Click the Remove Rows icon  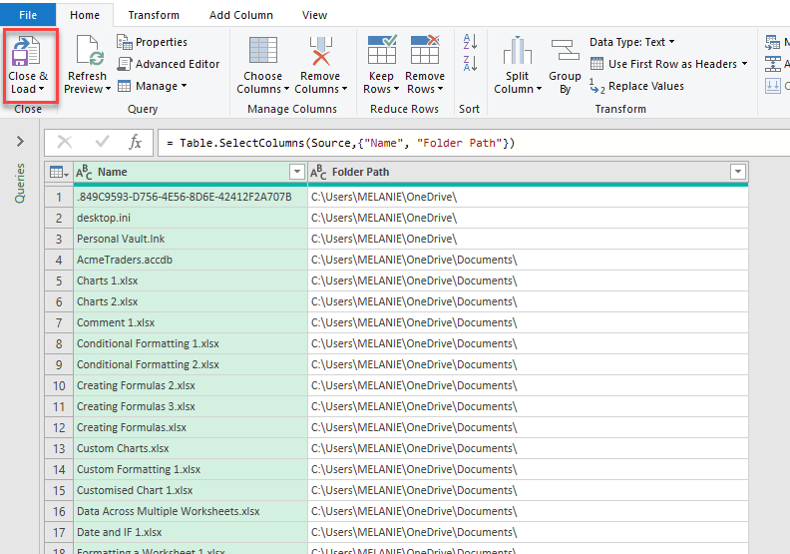(425, 52)
